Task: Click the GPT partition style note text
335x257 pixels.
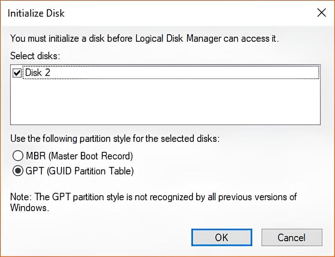Action: point(153,202)
